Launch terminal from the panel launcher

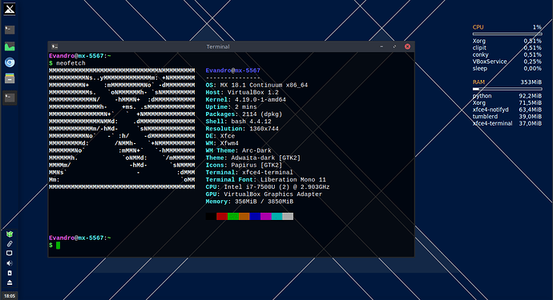click(x=10, y=30)
